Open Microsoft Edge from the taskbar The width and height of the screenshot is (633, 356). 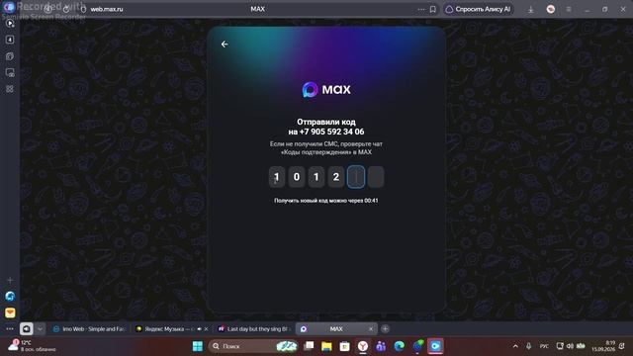point(399,346)
